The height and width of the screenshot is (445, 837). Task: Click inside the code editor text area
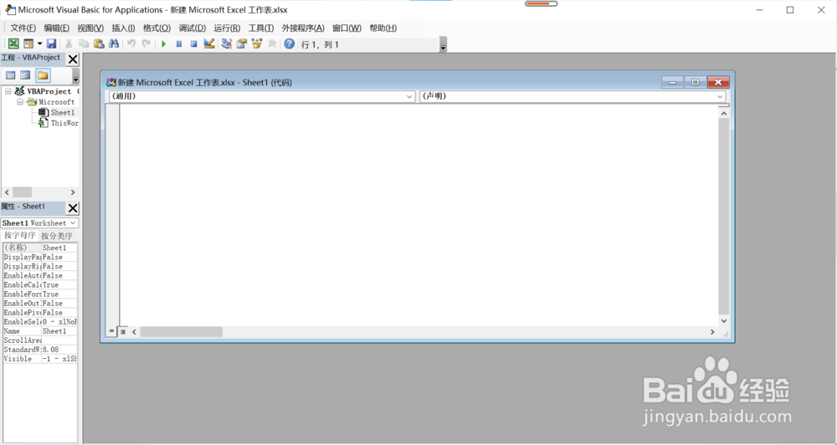(x=419, y=213)
